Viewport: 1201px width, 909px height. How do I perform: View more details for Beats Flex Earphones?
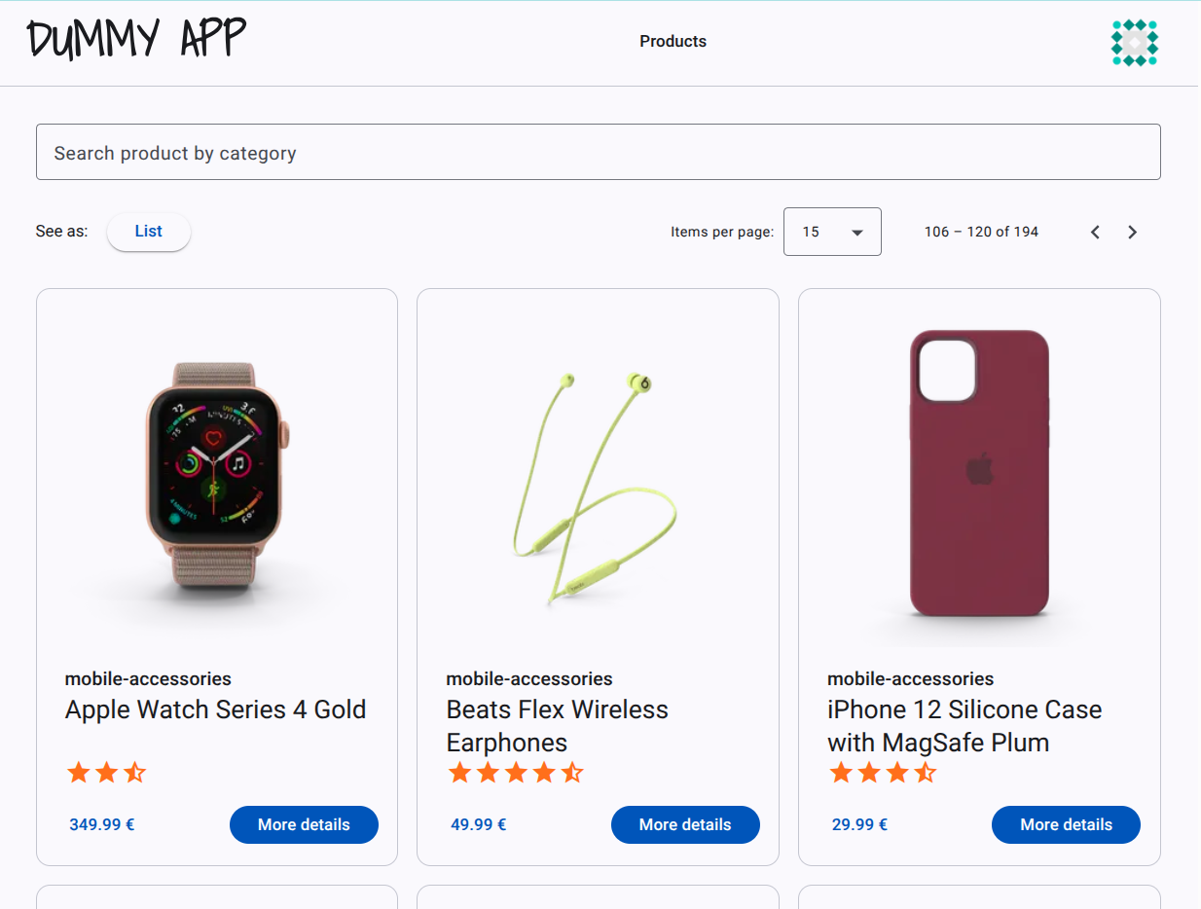(x=685, y=824)
